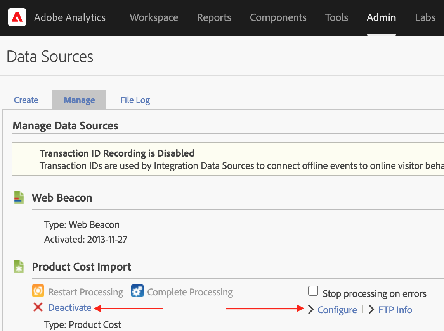
Task: Click the Transaction IDs description sentence
Action: pos(241,166)
